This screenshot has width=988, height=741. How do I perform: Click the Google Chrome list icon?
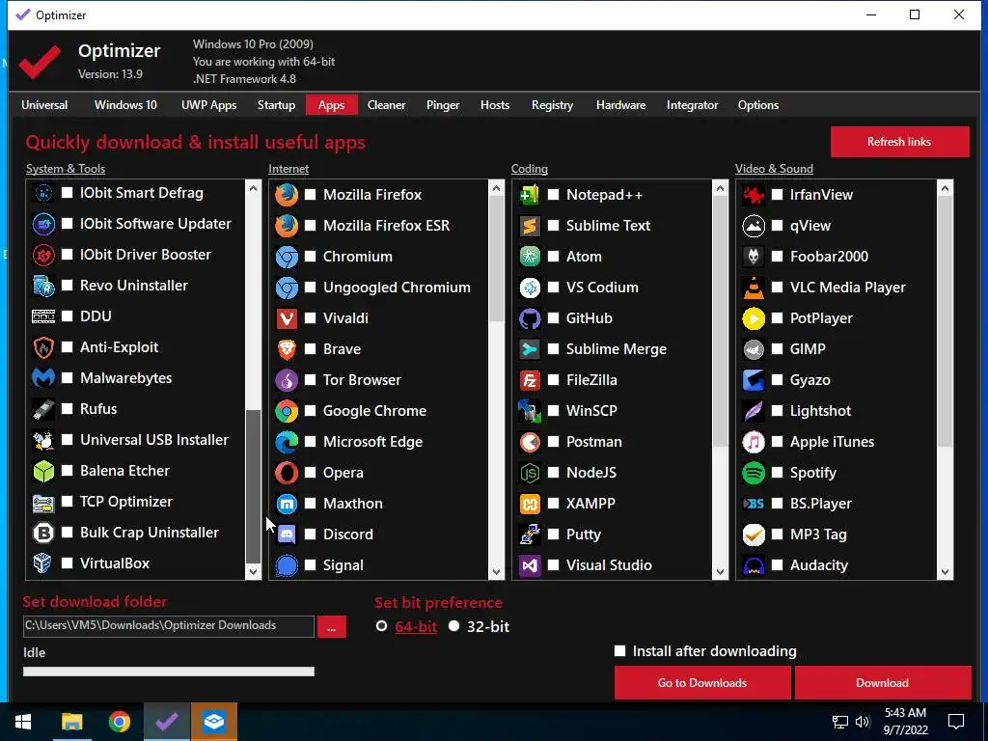[287, 411]
